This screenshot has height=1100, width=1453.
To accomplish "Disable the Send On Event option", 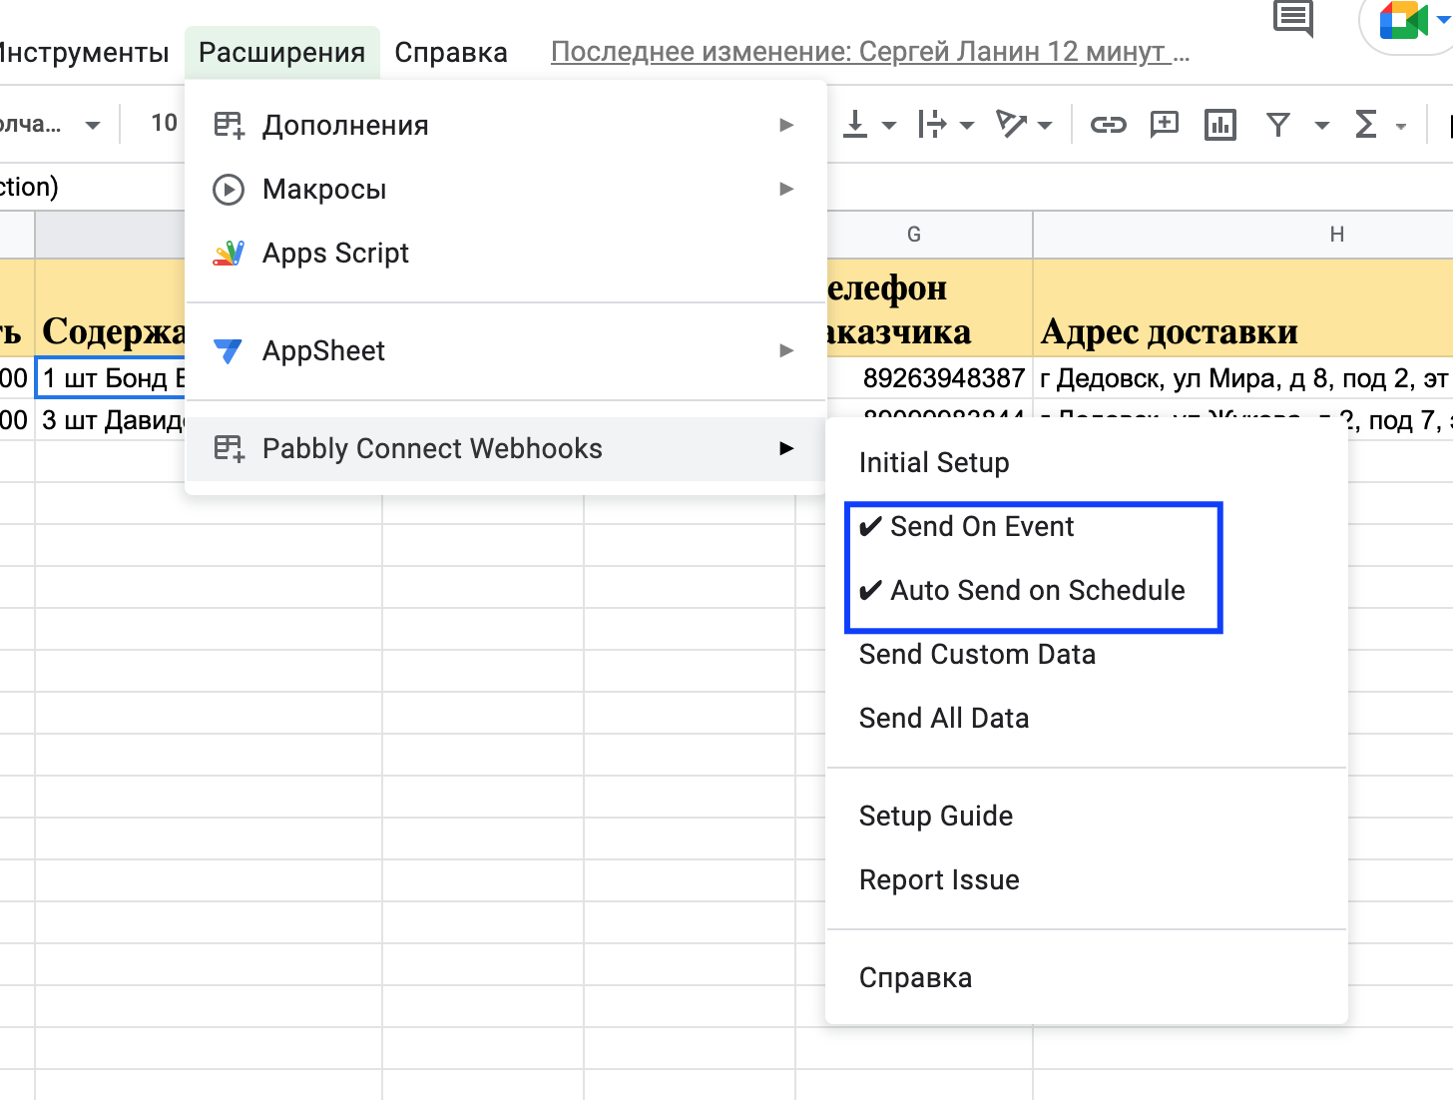I will (982, 527).
